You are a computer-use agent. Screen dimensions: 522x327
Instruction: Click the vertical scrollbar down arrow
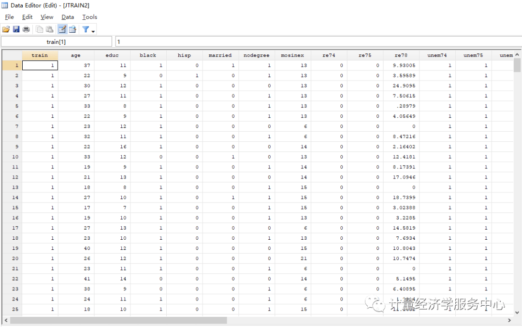(x=517, y=313)
